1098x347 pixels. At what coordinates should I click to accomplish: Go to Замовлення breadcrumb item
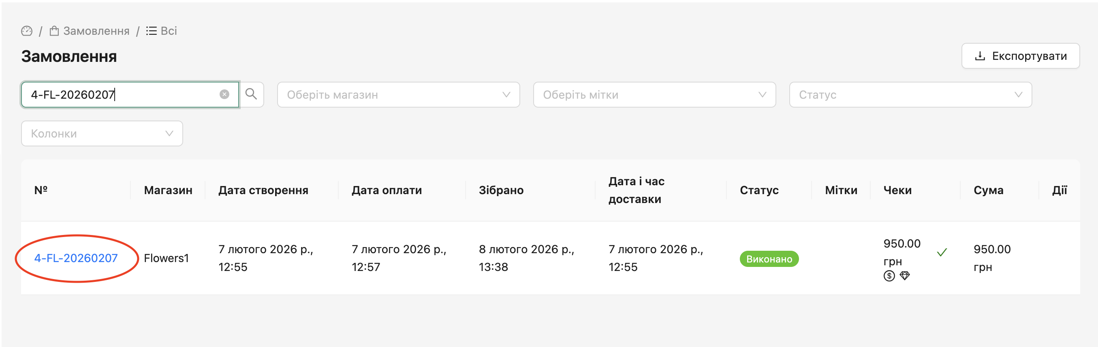(96, 31)
